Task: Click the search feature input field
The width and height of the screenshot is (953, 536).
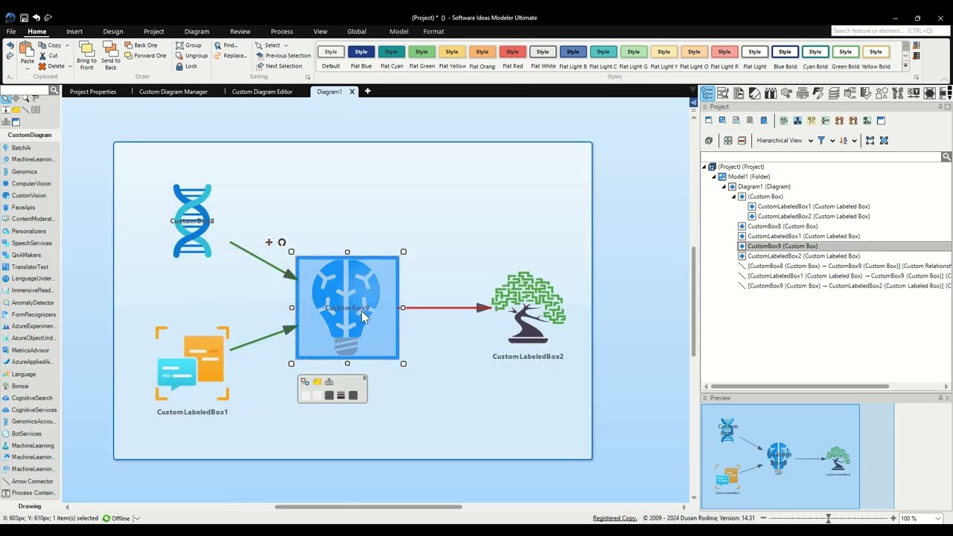Action: click(890, 31)
